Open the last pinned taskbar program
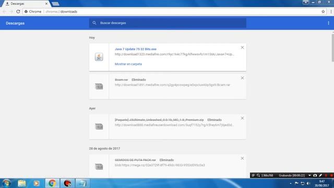The height and width of the screenshot is (188, 334). coord(82,183)
